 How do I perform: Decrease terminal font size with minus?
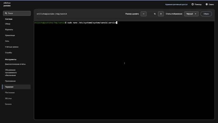click(x=143, y=14)
